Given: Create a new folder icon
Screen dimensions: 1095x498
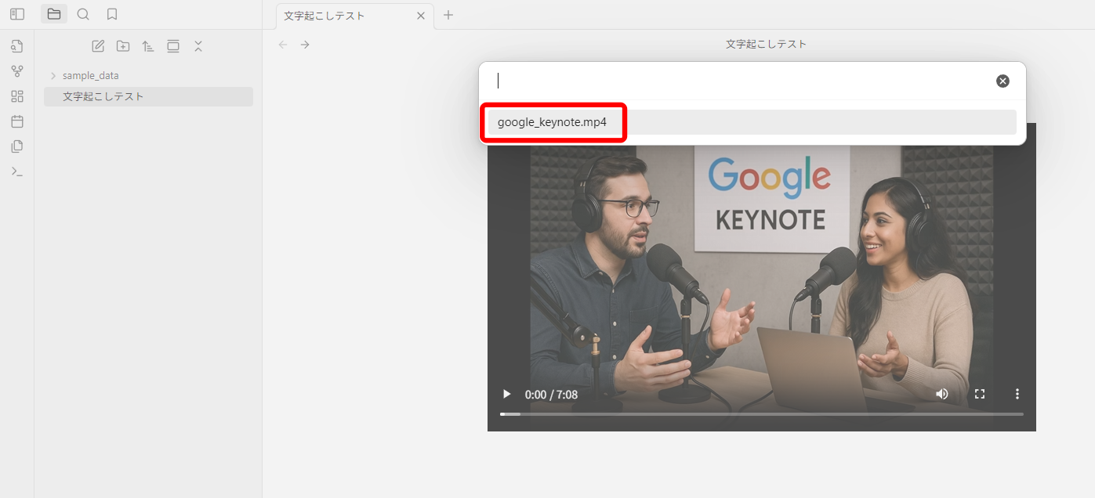Looking at the screenshot, I should [x=123, y=46].
